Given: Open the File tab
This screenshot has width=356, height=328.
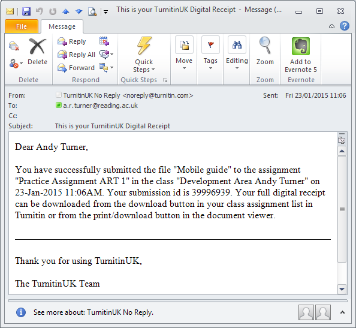Looking at the screenshot, I should tap(22, 26).
